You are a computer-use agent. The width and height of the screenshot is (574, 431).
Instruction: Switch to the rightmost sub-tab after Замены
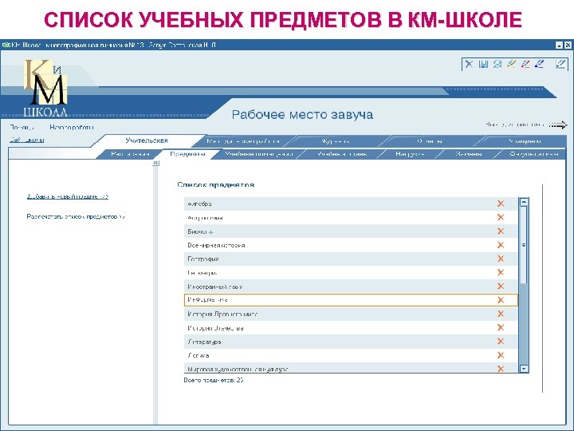[x=533, y=154]
